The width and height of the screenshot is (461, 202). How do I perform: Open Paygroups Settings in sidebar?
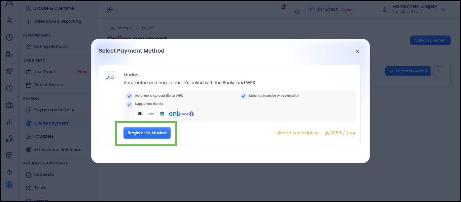tap(55, 110)
